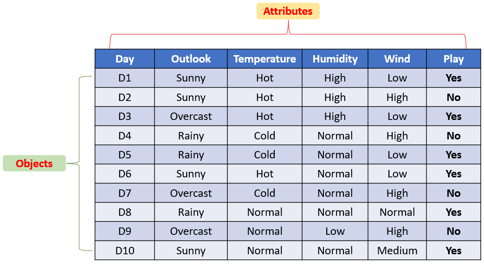Select the Temperature column header
This screenshot has height=264, width=484.
coord(265,59)
